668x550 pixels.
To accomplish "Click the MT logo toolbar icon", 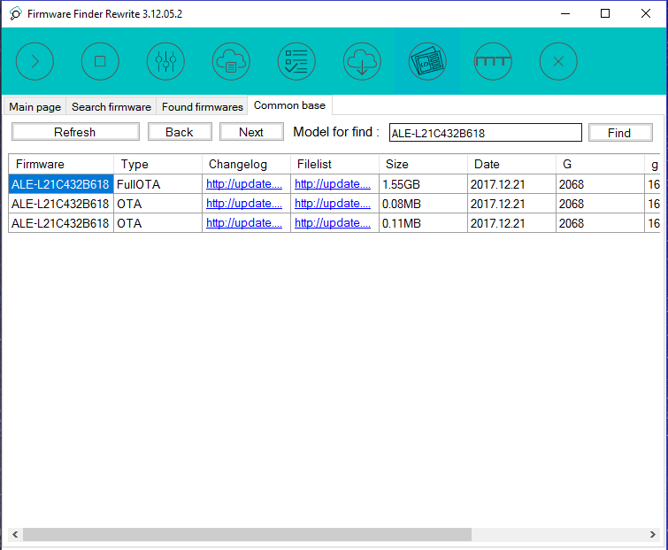I will (493, 61).
